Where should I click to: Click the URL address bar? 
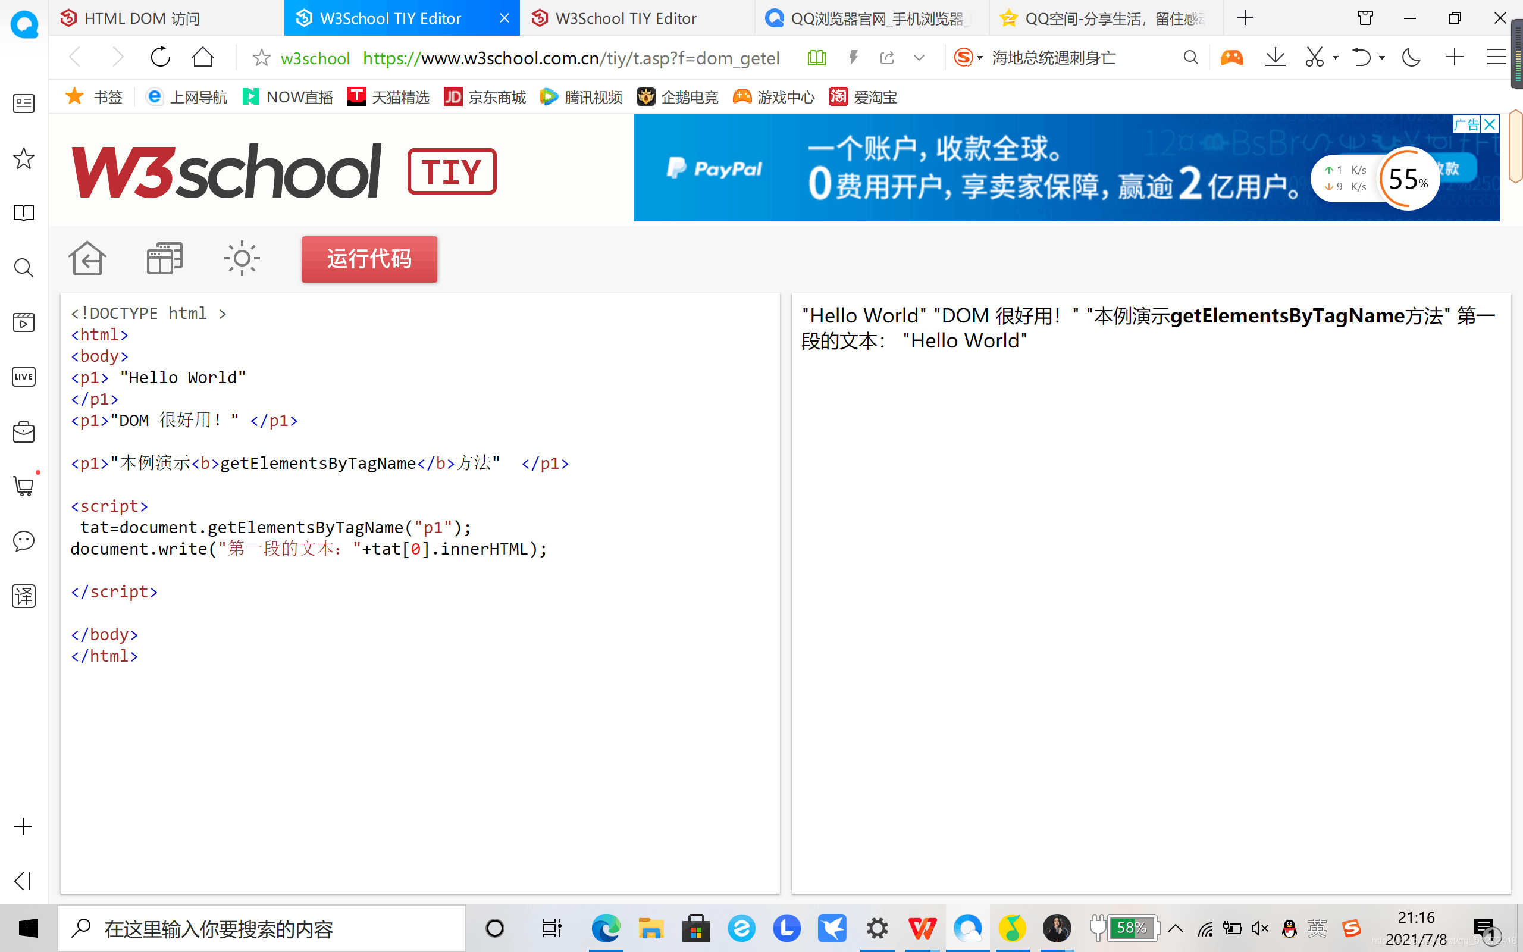coord(571,58)
